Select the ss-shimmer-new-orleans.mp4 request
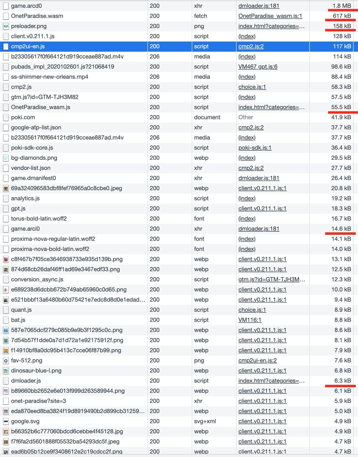Viewport: 358px width, 457px height. [x=50, y=77]
